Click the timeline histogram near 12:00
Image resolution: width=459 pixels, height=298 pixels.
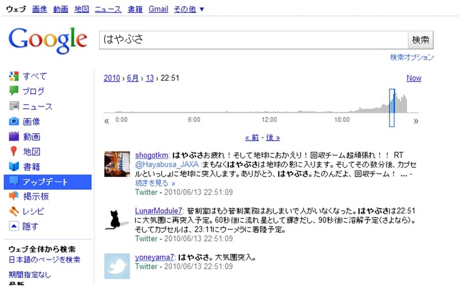point(269,112)
